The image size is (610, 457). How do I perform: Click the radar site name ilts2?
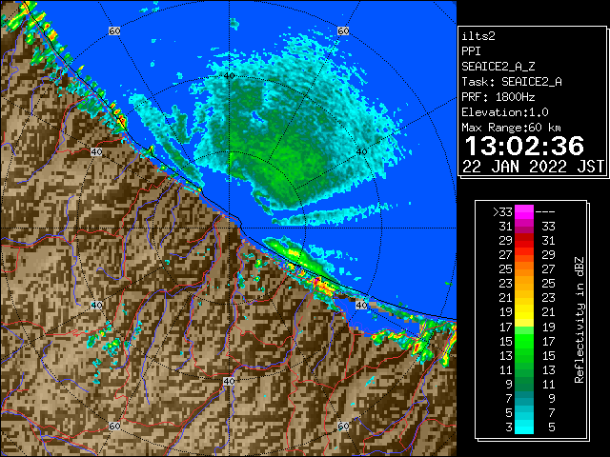478,36
